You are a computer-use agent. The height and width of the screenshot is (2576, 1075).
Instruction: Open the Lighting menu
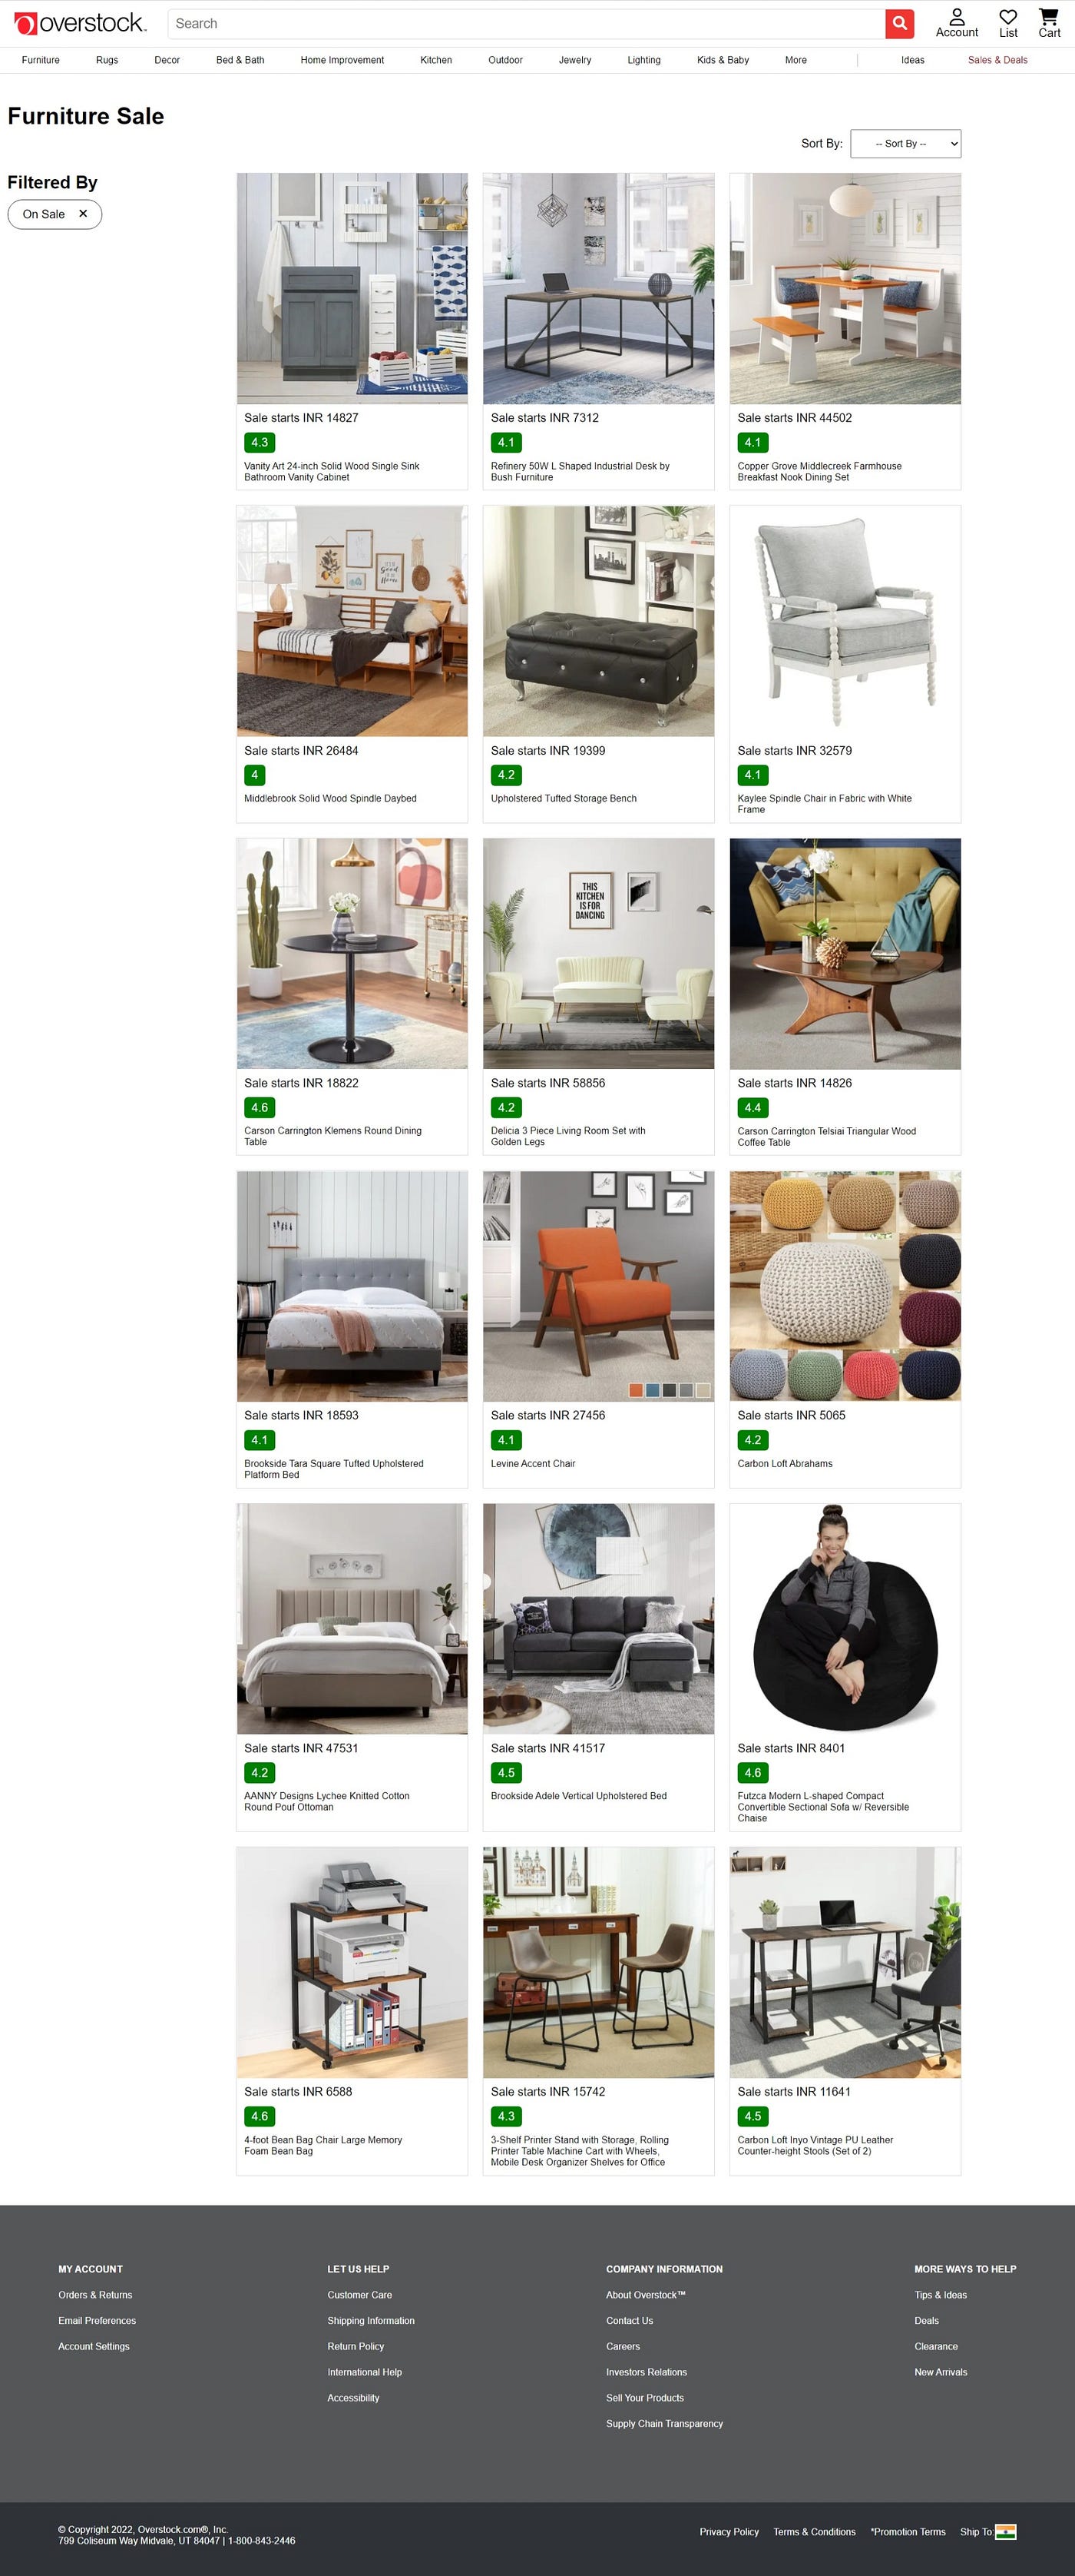point(643,60)
